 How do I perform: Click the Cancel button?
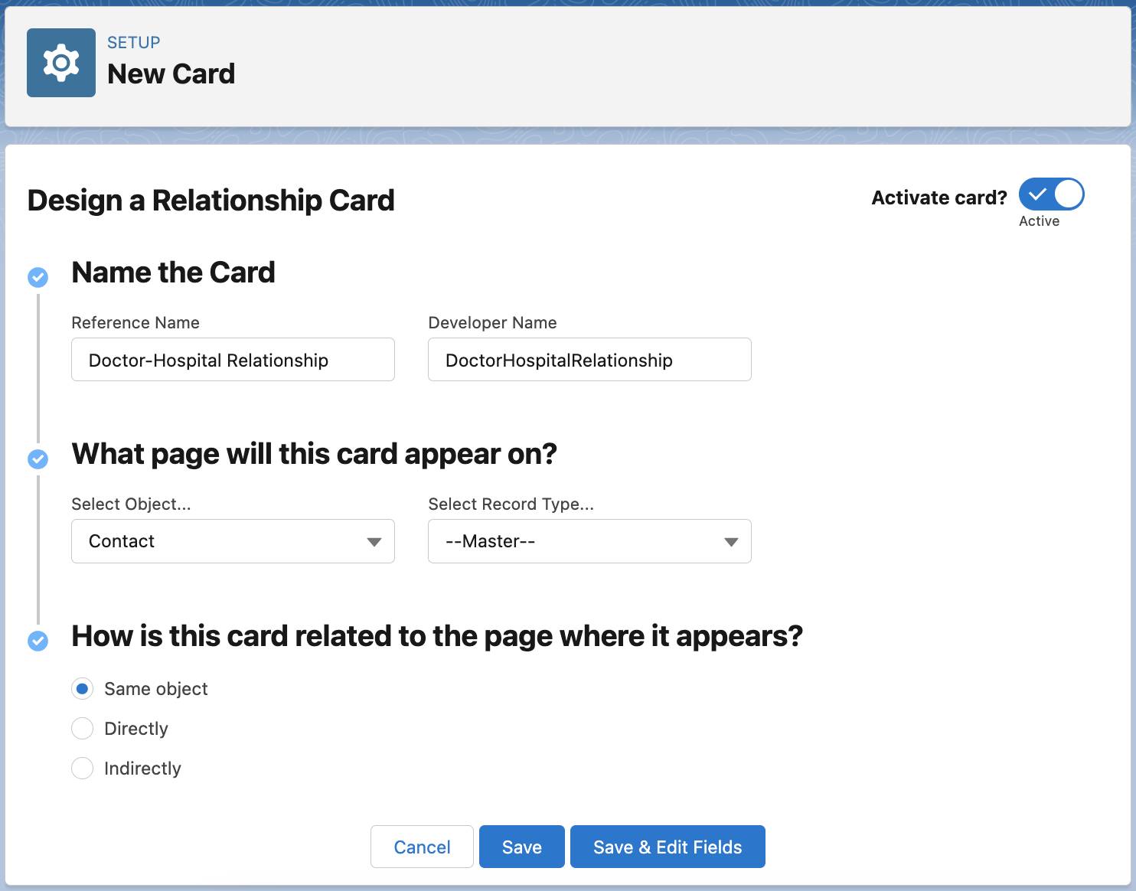click(x=421, y=847)
